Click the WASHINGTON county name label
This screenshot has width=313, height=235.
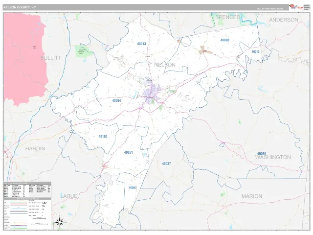273,157
